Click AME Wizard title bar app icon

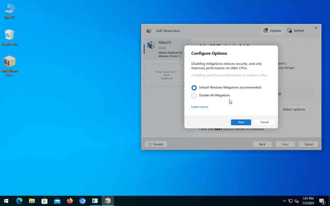[x=149, y=31]
